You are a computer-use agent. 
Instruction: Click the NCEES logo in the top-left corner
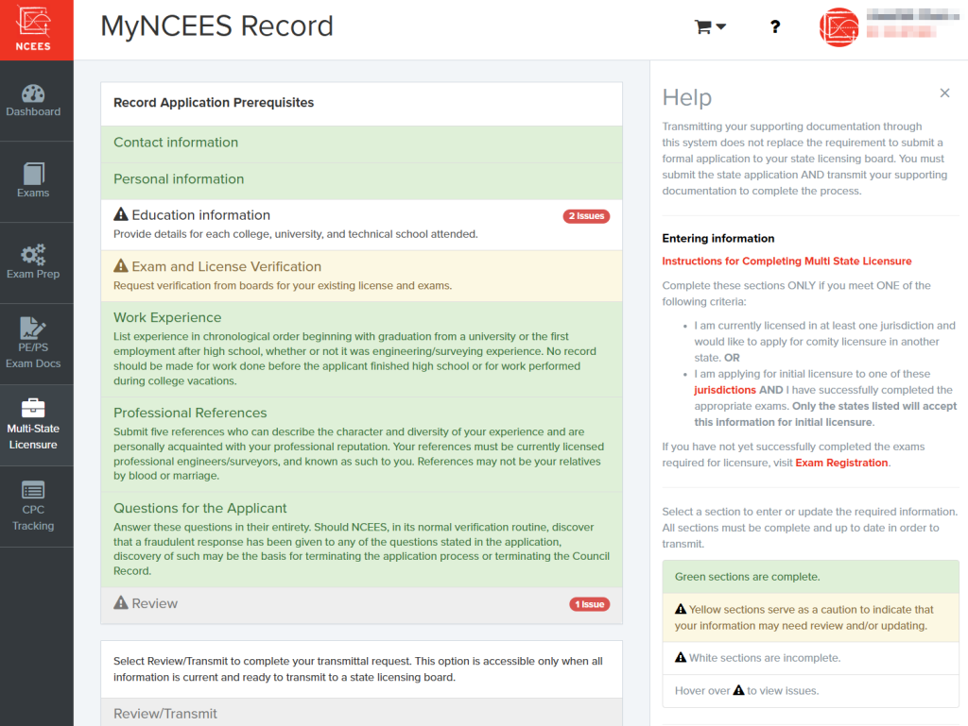pos(36,29)
